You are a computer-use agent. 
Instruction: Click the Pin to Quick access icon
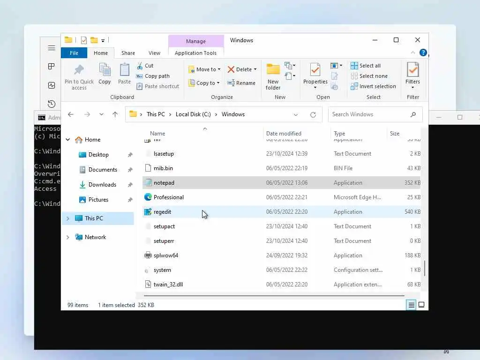pos(79,70)
